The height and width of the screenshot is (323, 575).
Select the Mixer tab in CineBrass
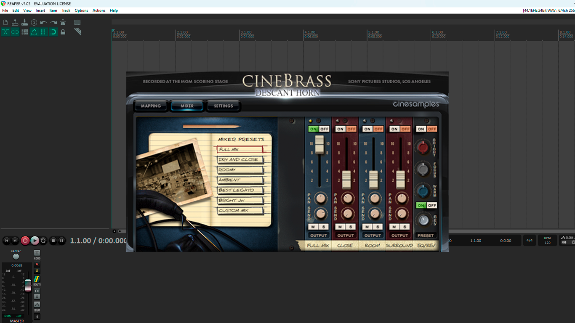(187, 106)
